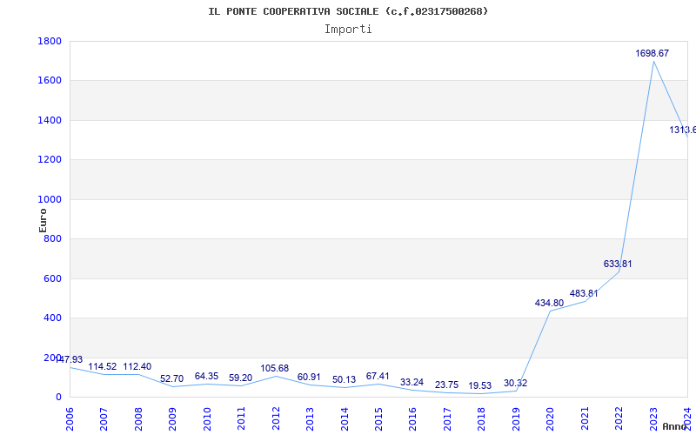Click the 1600 y-axis tick label
The height and width of the screenshot is (435, 696).
pyautogui.click(x=50, y=81)
